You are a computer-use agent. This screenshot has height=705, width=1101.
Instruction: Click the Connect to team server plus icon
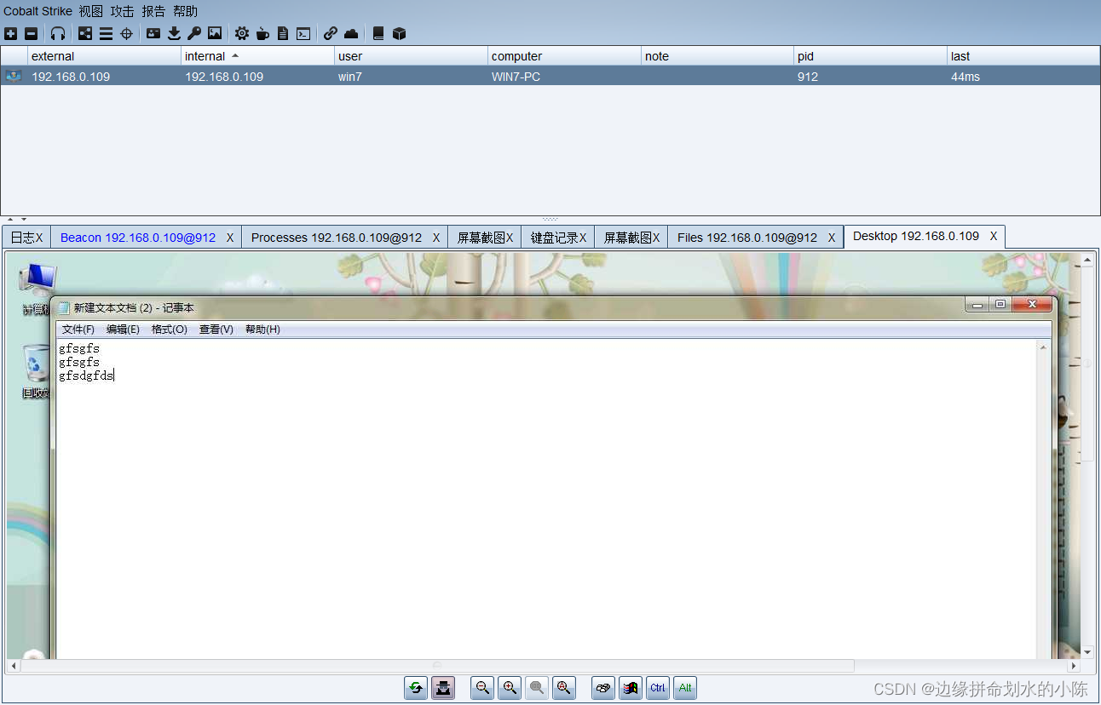10,33
